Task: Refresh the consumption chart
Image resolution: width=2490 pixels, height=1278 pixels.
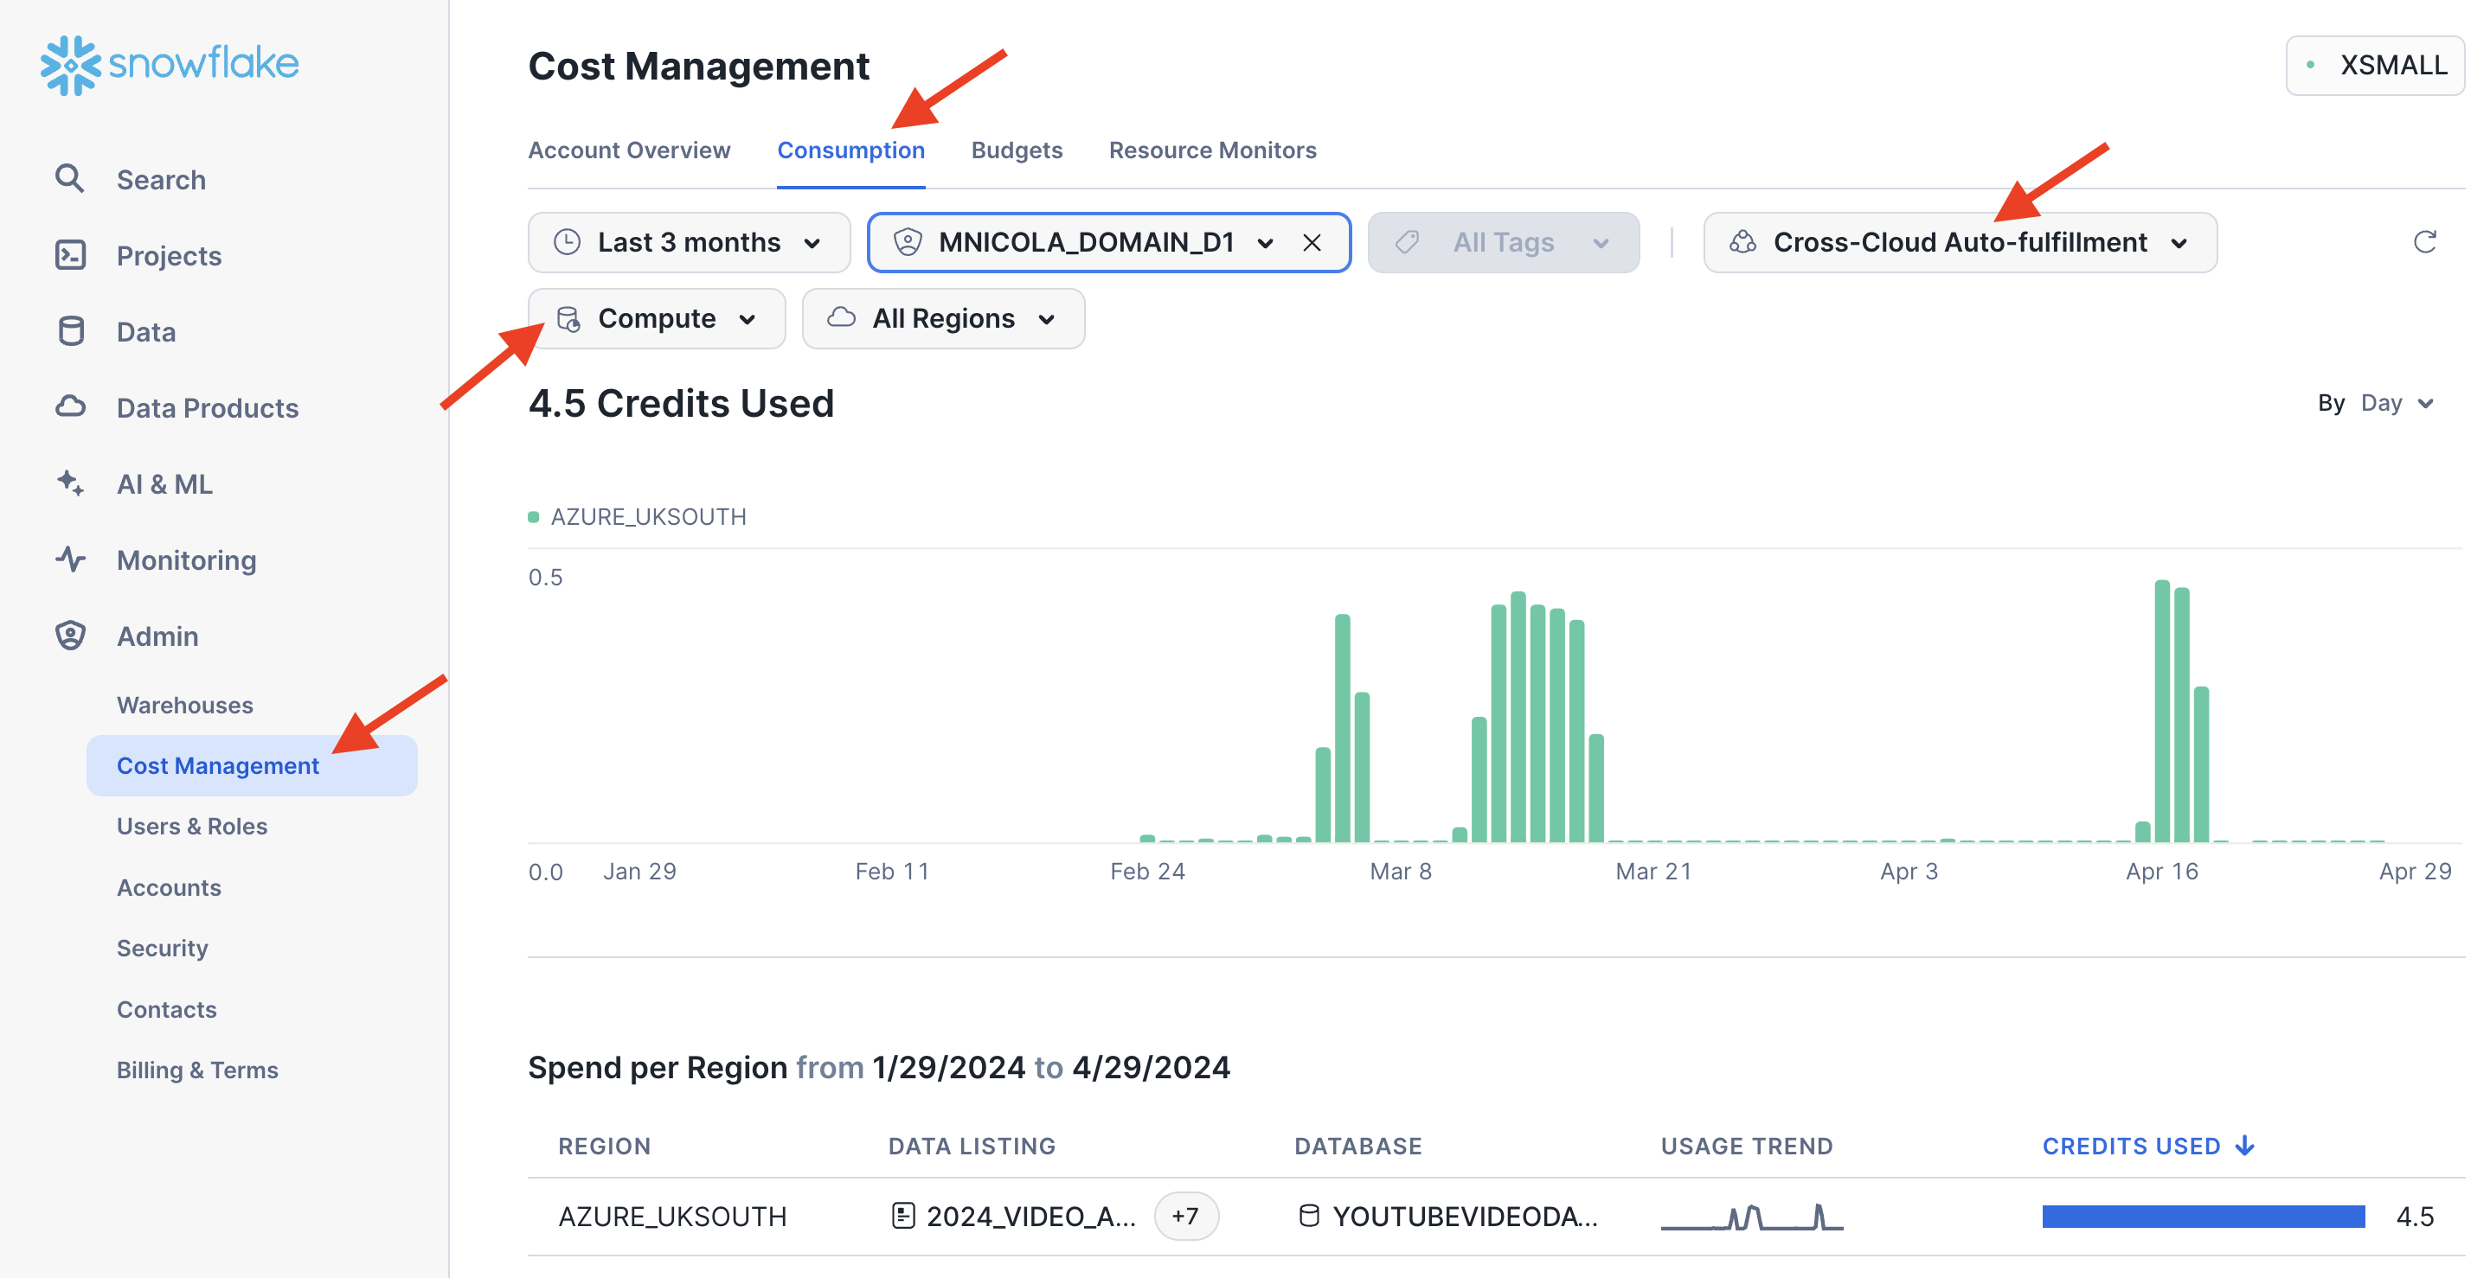Action: tap(2424, 242)
